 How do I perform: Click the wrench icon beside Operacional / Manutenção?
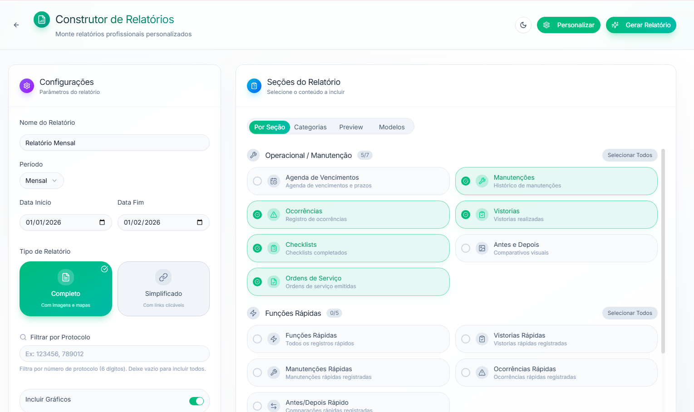(253, 155)
